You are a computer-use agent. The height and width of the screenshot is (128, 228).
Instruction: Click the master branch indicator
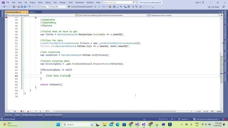point(183,119)
